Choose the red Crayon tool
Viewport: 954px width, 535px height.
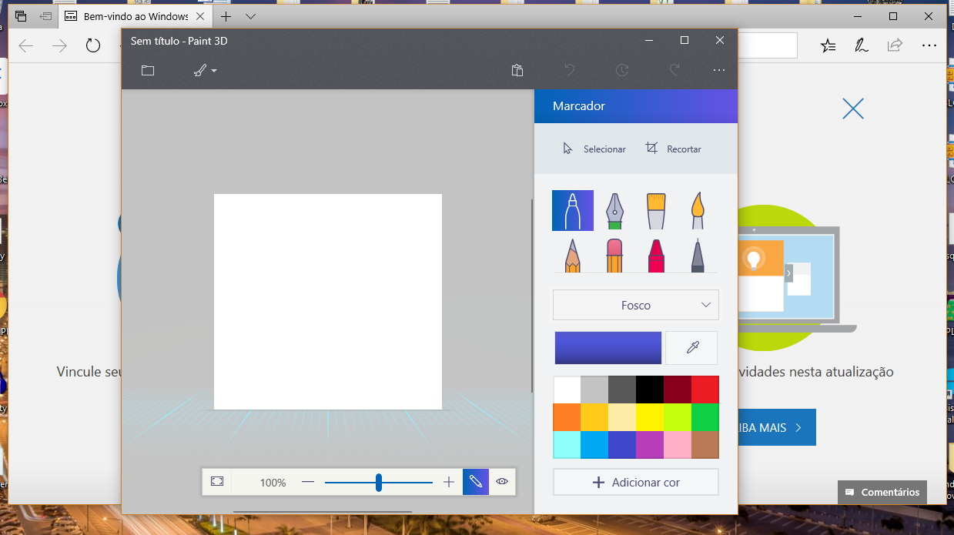(x=655, y=256)
